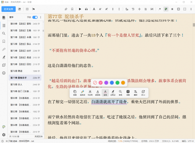This screenshot has height=143, width=195.
Task: Increase font size with the A+ icon
Action: [106, 9]
